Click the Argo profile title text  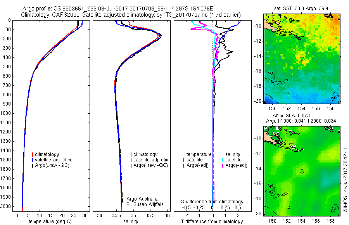coord(117,9)
